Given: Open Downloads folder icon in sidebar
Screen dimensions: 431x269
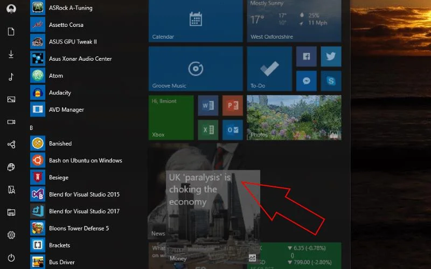Looking at the screenshot, I should pyautogui.click(x=11, y=54).
